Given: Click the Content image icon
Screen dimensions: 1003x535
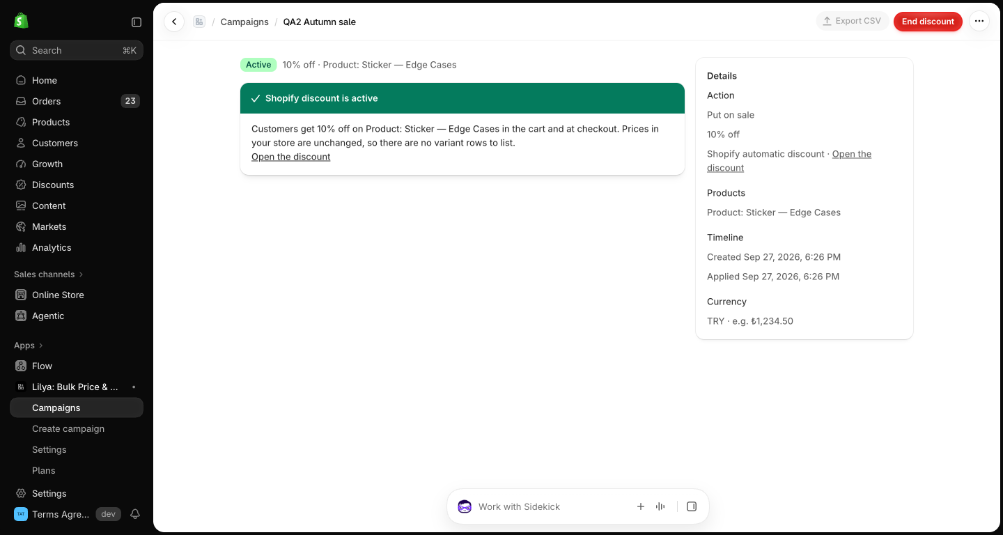Looking at the screenshot, I should (21, 206).
